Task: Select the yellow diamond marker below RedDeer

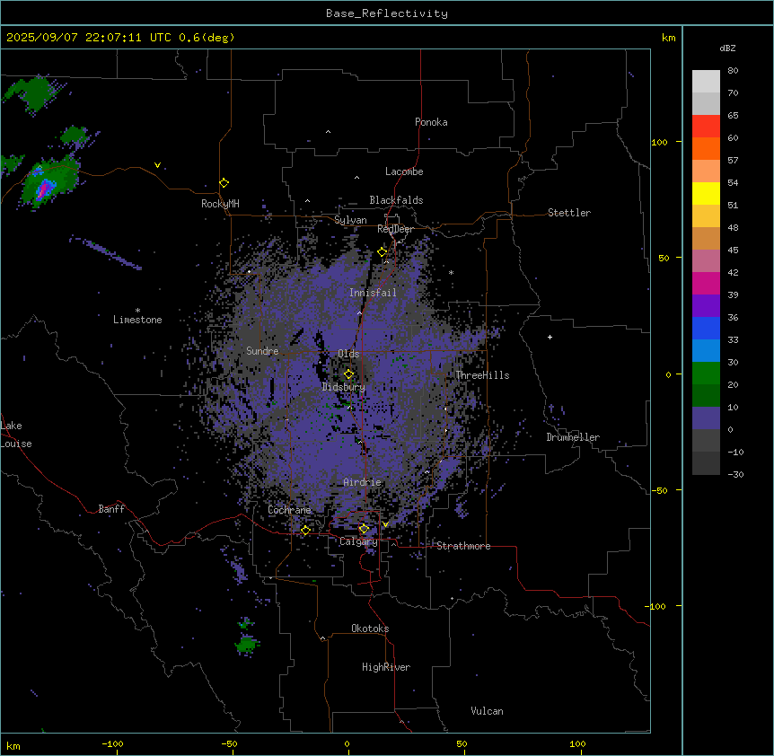Action: coord(383,252)
